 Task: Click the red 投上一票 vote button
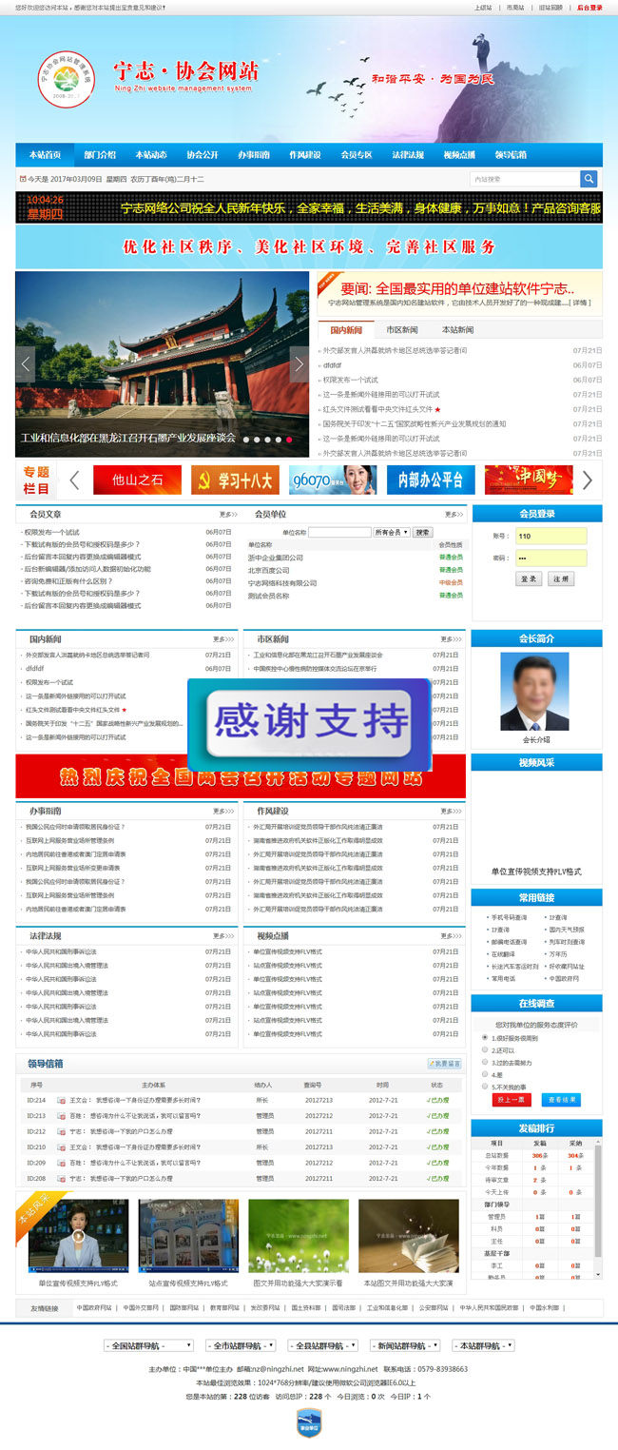[512, 1100]
